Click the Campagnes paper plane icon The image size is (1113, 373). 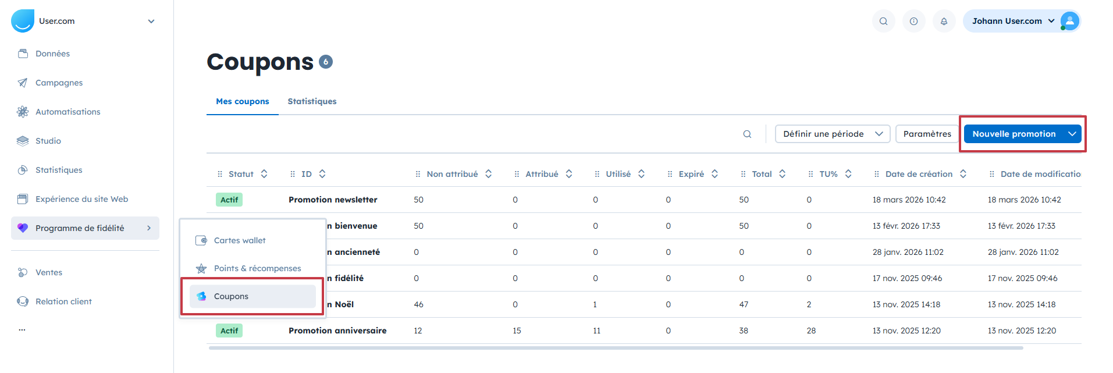23,83
